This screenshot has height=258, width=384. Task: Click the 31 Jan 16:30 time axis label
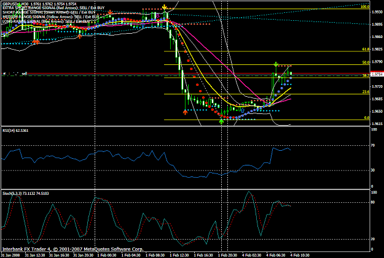point(59,256)
